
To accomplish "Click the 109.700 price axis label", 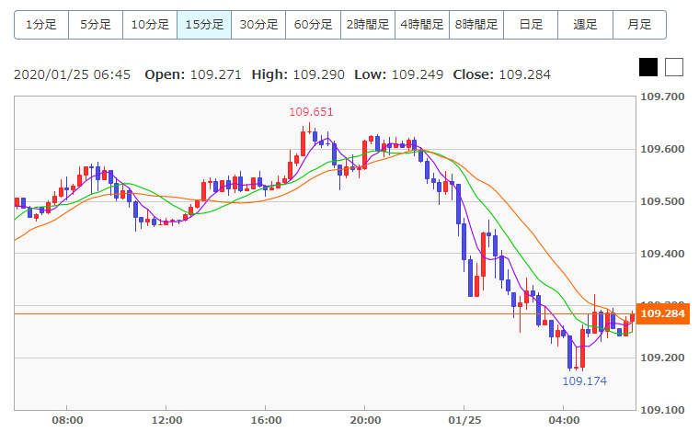I will click(662, 97).
